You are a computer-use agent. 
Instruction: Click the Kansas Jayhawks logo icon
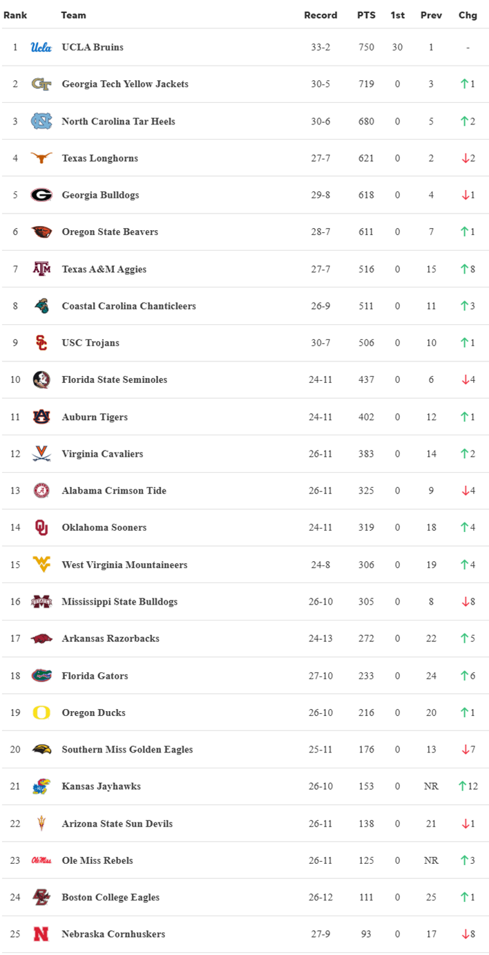pyautogui.click(x=41, y=786)
